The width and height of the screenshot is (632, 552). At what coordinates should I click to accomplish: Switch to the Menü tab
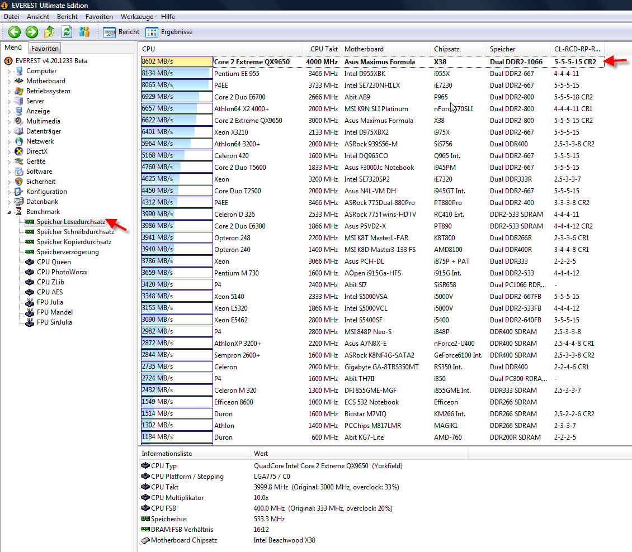pyautogui.click(x=13, y=47)
